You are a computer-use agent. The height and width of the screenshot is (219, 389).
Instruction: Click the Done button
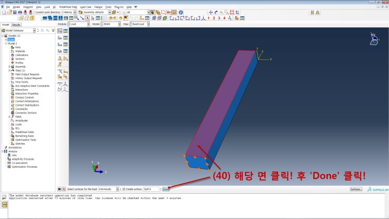[x=166, y=189]
